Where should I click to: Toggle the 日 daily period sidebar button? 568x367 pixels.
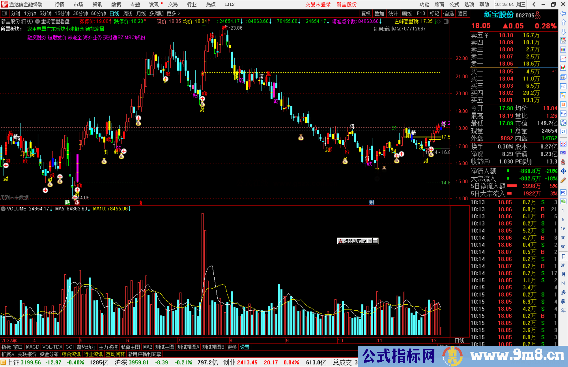tap(563, 256)
